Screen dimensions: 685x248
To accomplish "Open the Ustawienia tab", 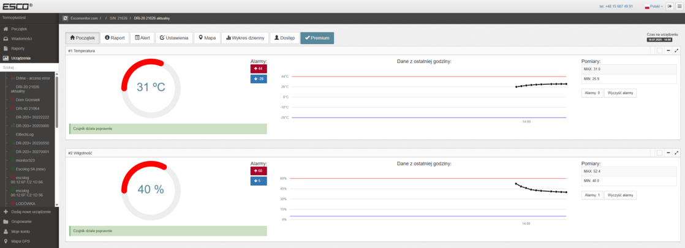I will tap(175, 38).
